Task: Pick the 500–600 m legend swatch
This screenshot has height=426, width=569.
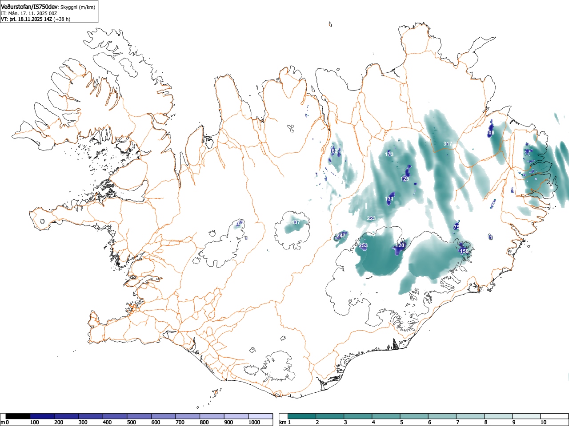Action: [x=139, y=416]
